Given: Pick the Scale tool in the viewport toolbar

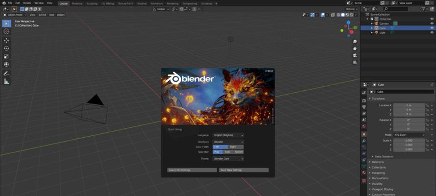Looking at the screenshot, I should 6,56.
